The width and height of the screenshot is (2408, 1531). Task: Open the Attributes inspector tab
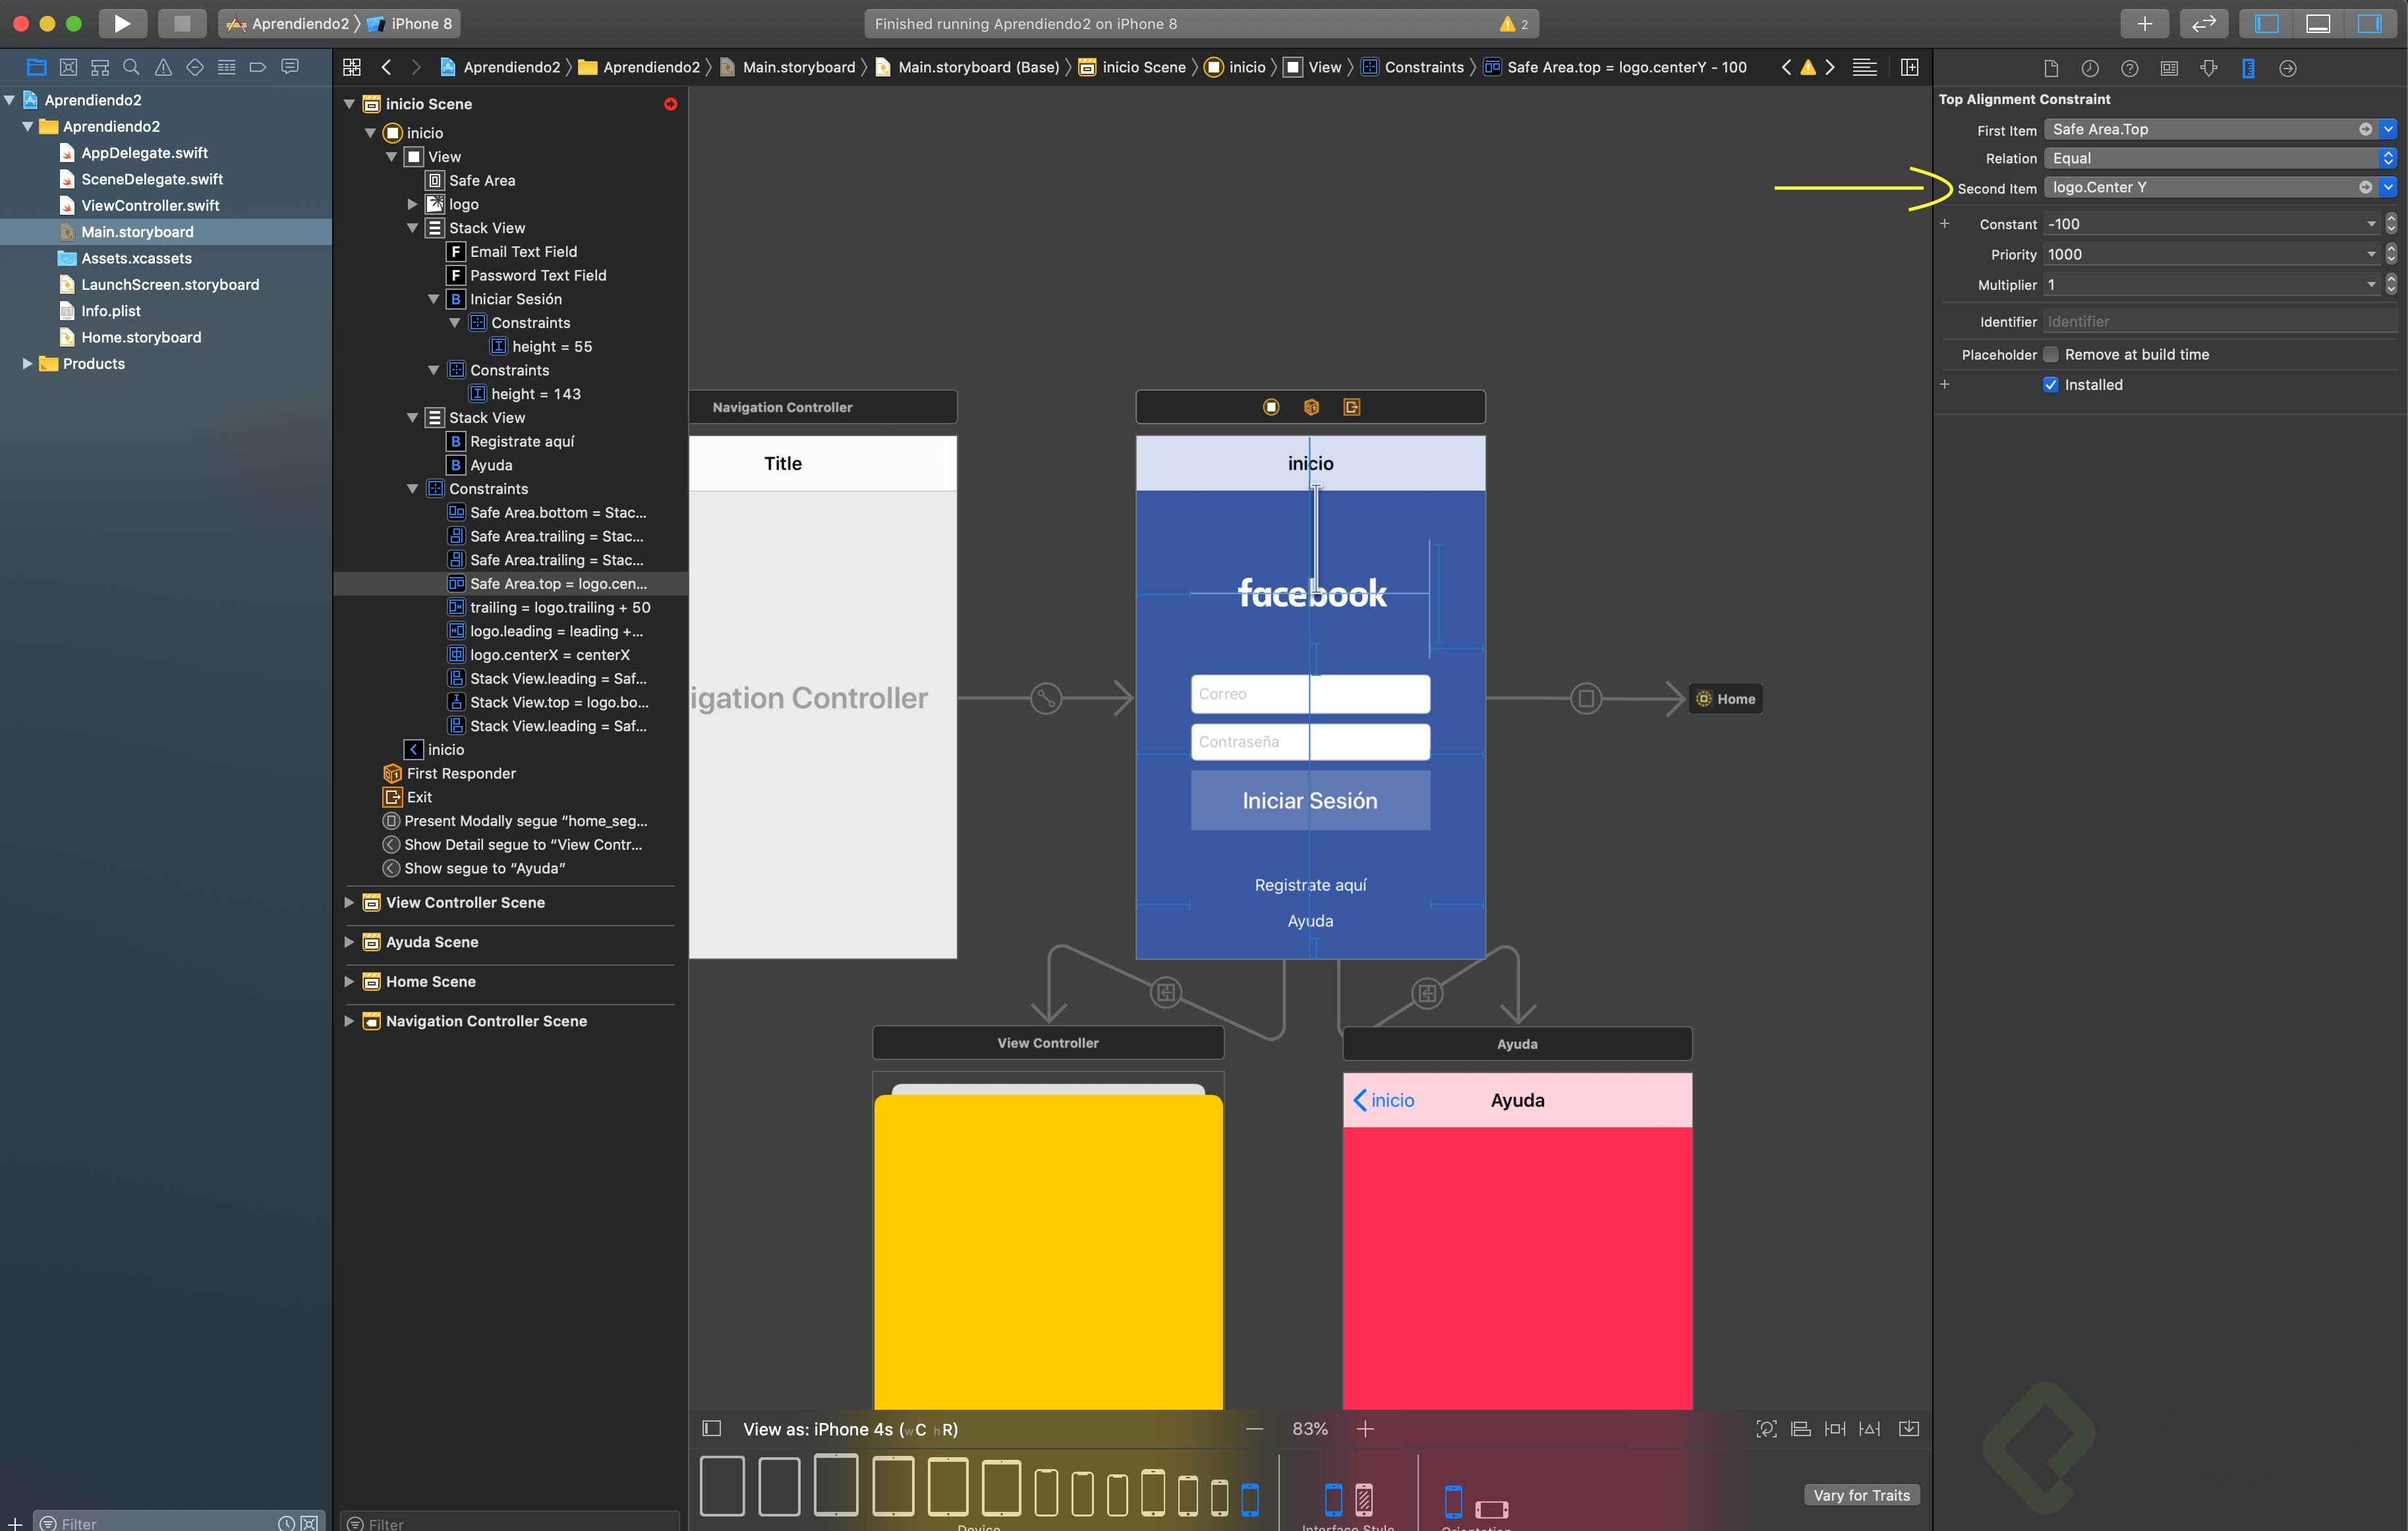(2209, 68)
